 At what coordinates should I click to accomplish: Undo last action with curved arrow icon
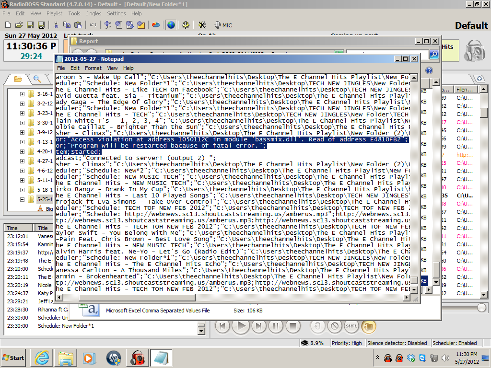pyautogui.click(x=93, y=25)
